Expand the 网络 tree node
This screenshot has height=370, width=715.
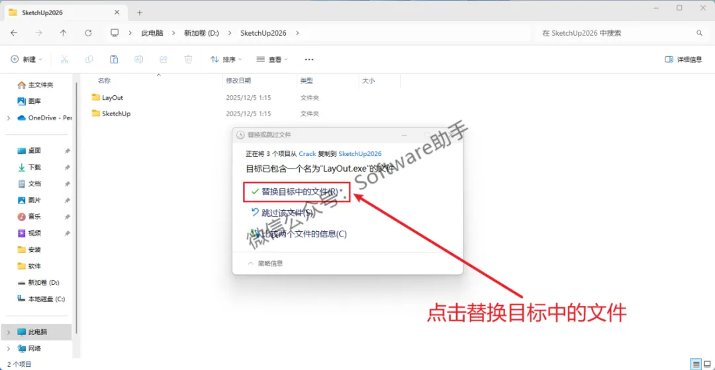point(9,349)
